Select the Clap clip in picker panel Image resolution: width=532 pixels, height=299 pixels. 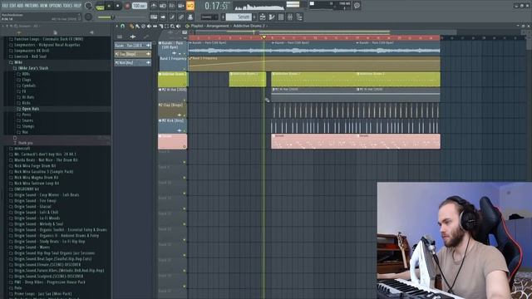(133, 54)
